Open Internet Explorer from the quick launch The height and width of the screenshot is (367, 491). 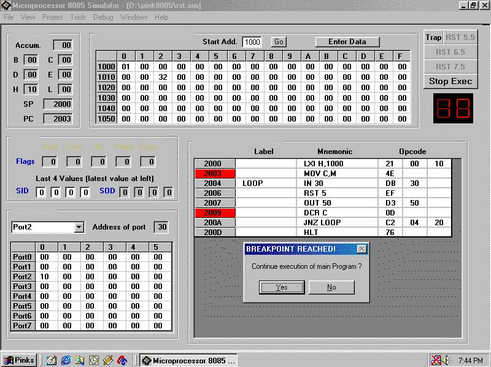coord(66,360)
